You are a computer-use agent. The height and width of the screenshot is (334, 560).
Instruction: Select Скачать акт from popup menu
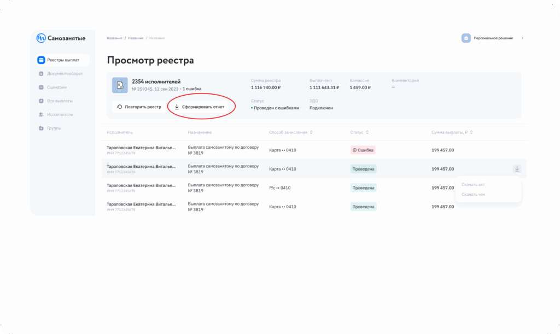point(473,184)
